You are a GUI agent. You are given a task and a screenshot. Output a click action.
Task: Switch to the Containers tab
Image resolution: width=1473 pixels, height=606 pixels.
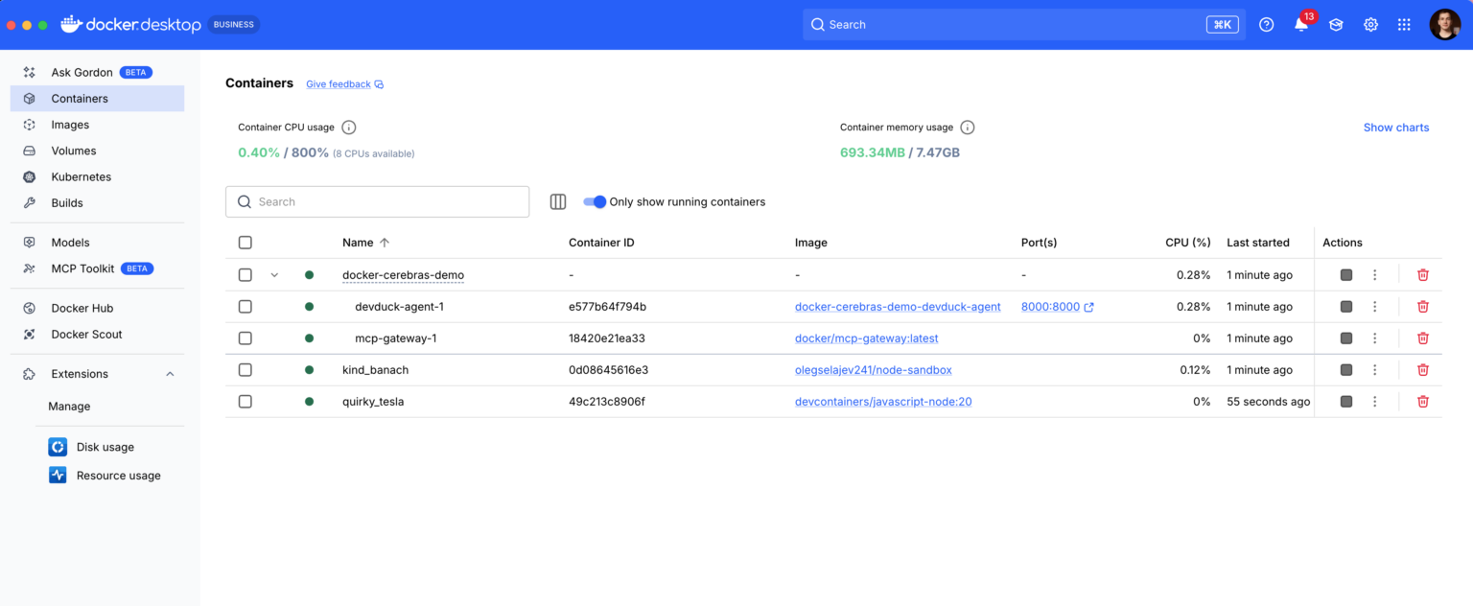click(x=81, y=98)
